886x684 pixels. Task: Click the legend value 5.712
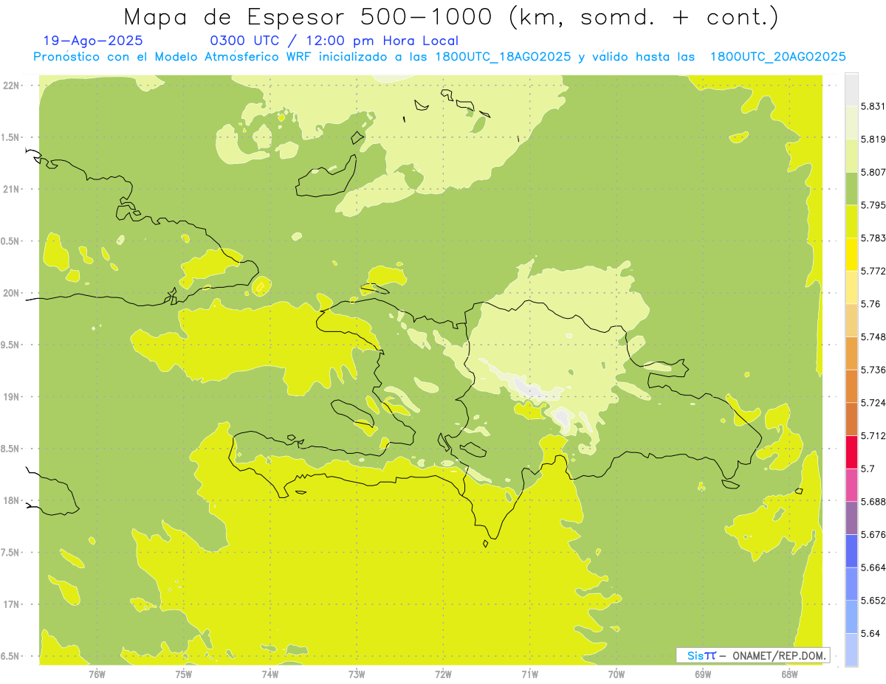click(873, 435)
